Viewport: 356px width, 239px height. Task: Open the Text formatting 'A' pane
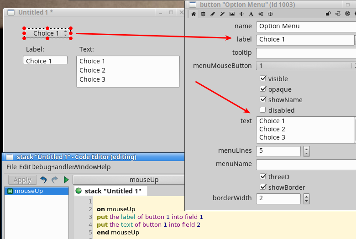pyautogui.click(x=251, y=14)
